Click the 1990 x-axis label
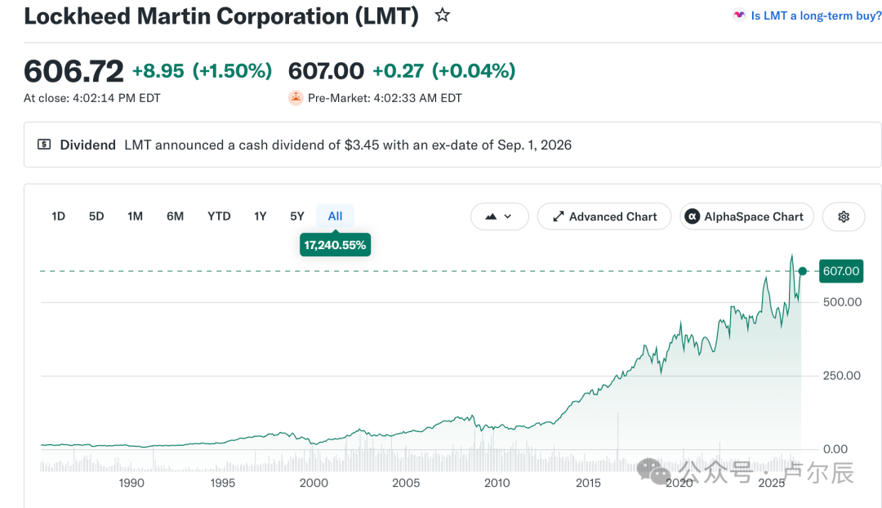Screen dimensions: 882x508 coord(131,483)
